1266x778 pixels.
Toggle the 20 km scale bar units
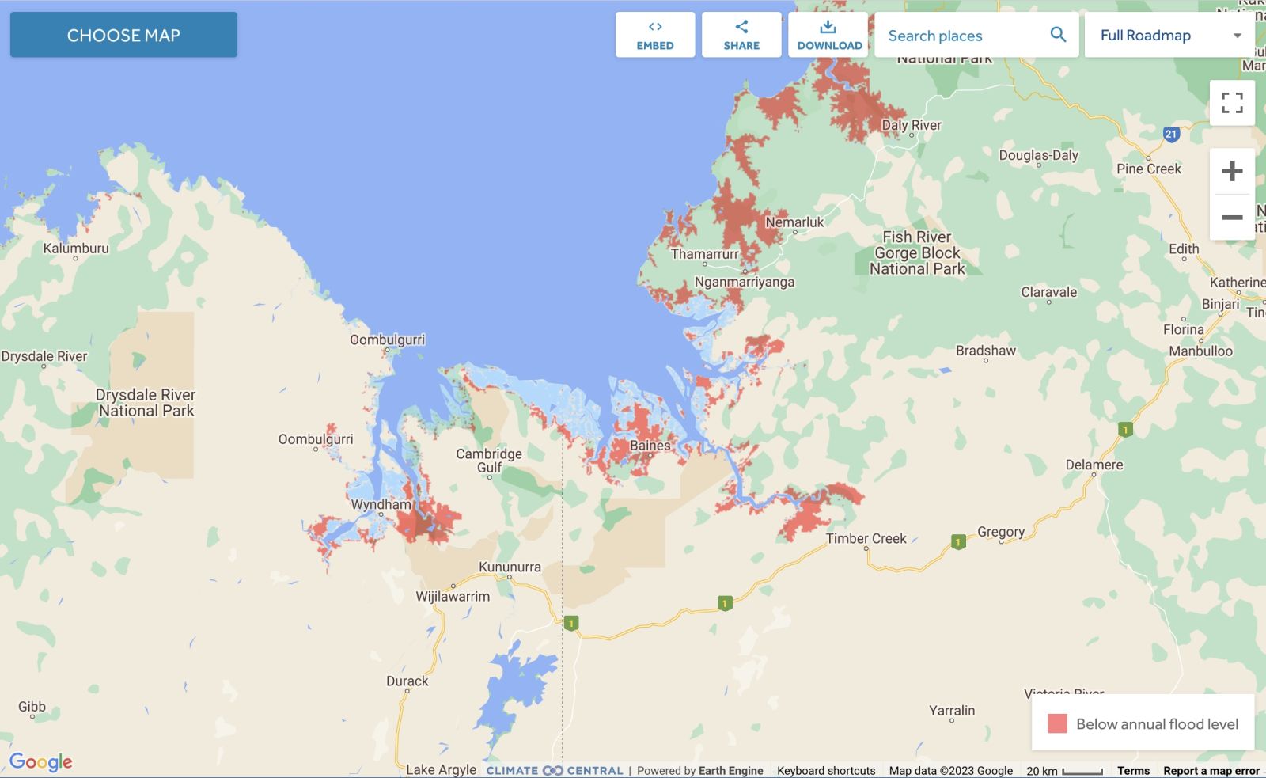pyautogui.click(x=1064, y=770)
